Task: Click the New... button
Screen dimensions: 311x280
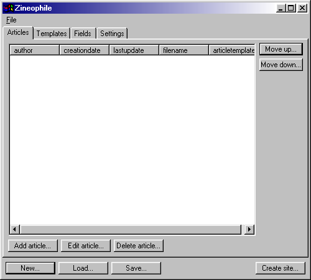Action: coord(30,268)
